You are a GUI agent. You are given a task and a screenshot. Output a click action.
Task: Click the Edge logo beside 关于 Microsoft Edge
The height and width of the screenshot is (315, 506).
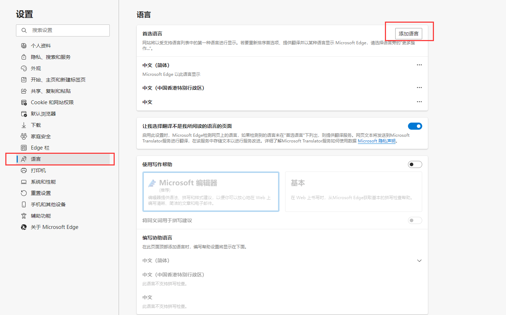pyautogui.click(x=24, y=227)
